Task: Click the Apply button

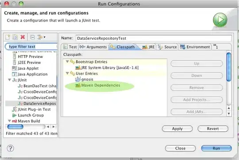Action: pos(177,129)
